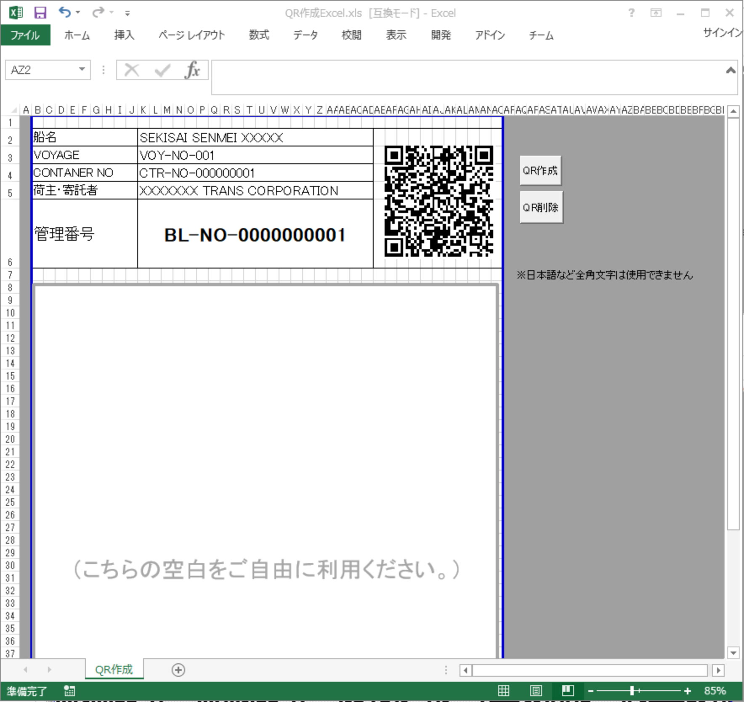Screen dimensions: 744x702
Task: Click the Redo arrow icon
Action: pyautogui.click(x=98, y=12)
